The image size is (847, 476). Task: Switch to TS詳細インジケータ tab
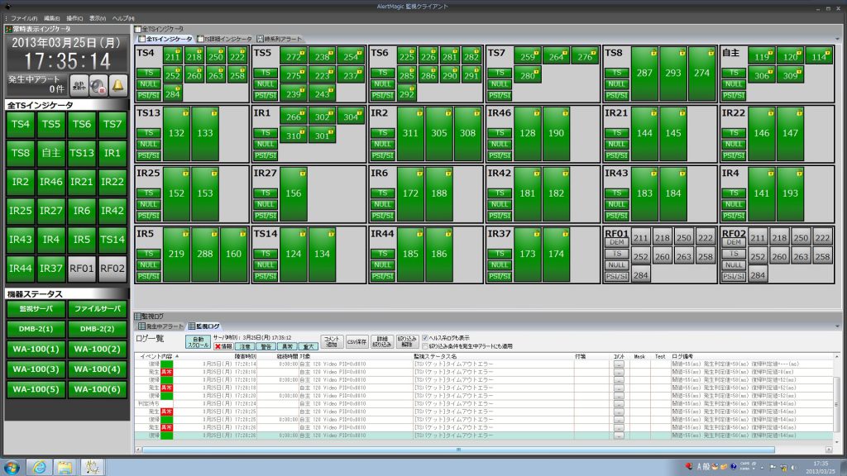pyautogui.click(x=224, y=39)
